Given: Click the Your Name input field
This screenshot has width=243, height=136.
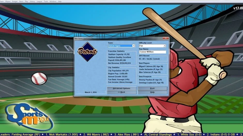Looking at the screenshot, I should pos(152,52).
